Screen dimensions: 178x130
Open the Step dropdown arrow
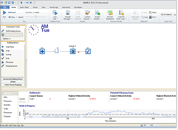(16, 17)
